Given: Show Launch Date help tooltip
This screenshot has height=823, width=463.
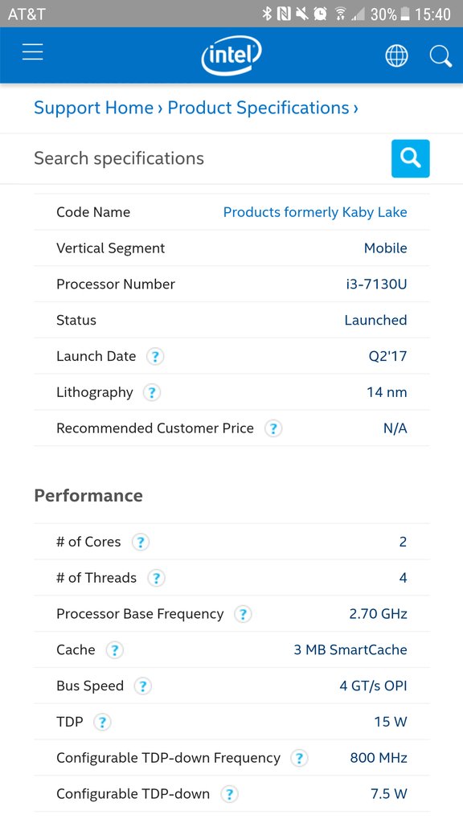Looking at the screenshot, I should pyautogui.click(x=154, y=357).
